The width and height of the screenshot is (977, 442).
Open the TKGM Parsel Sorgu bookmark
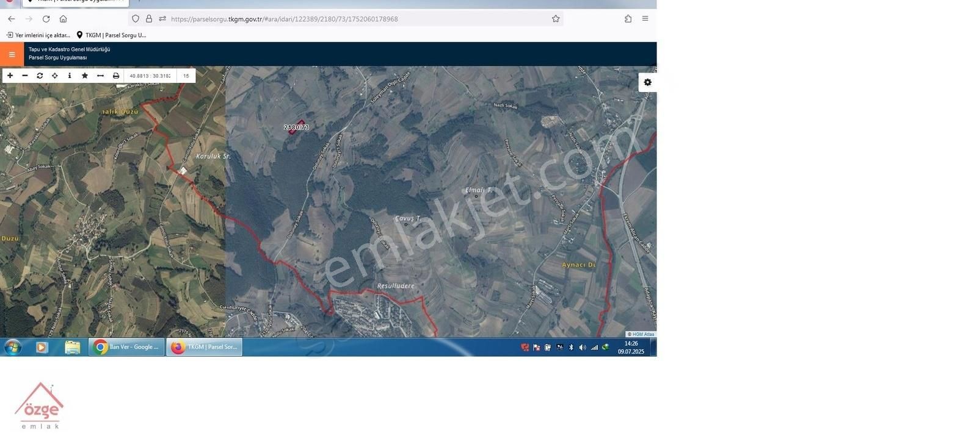click(111, 35)
